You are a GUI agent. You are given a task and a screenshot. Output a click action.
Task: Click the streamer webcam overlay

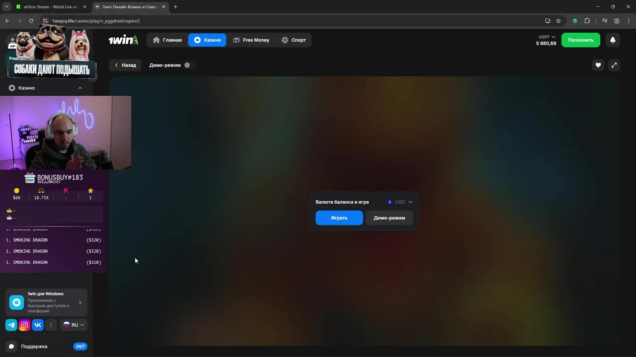66,133
